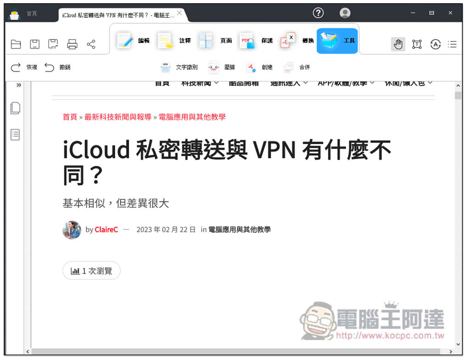Viewport: 466px width, 359px height.
Task: Switch to the 首頁 home tab
Action: pos(32,14)
